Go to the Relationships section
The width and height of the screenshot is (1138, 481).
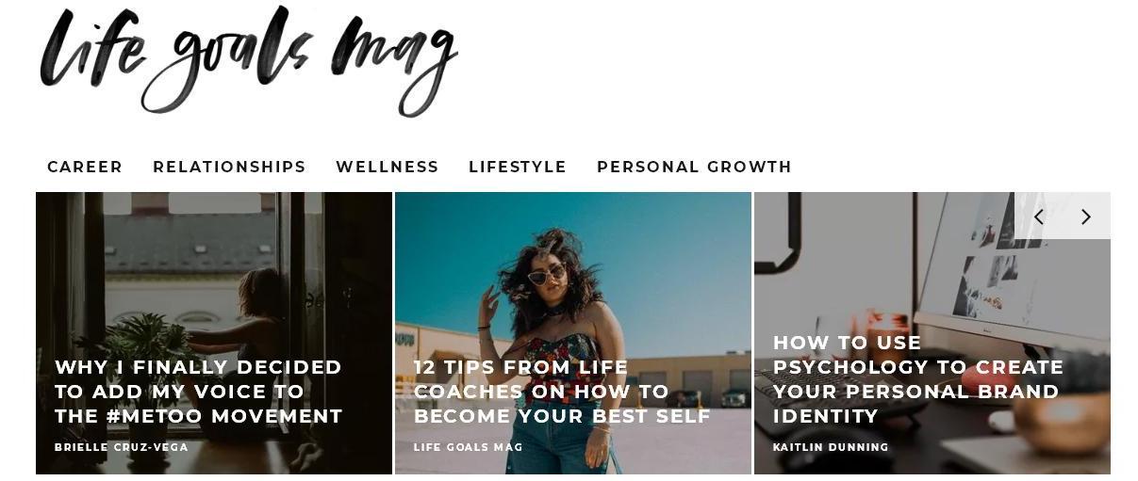click(x=229, y=167)
